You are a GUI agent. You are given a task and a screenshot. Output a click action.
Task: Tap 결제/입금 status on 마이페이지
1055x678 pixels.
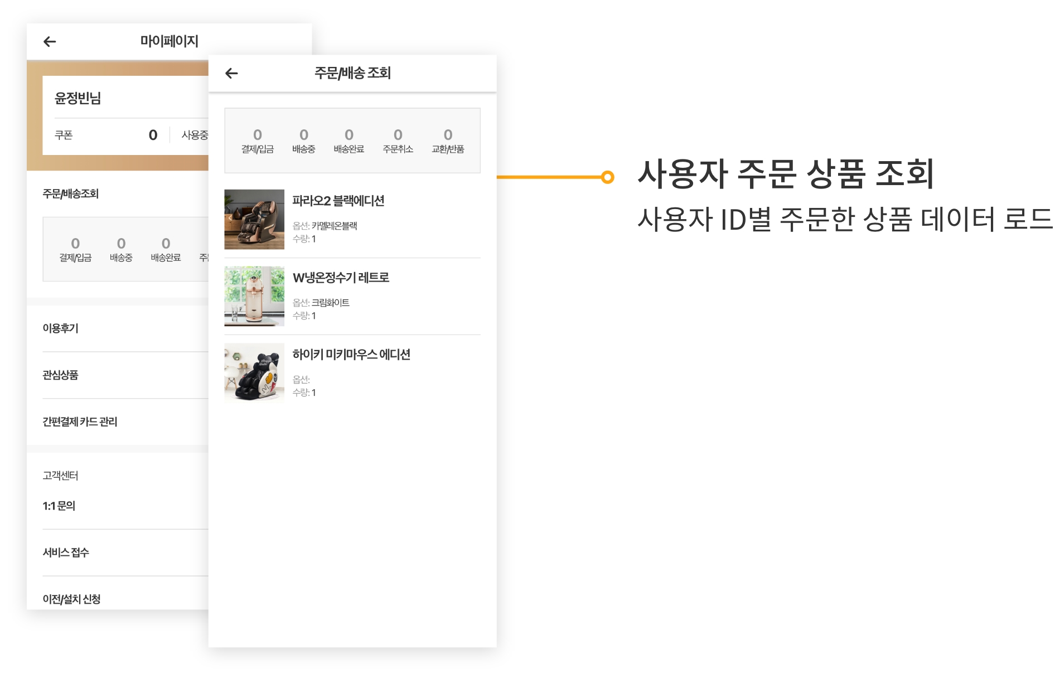(75, 250)
